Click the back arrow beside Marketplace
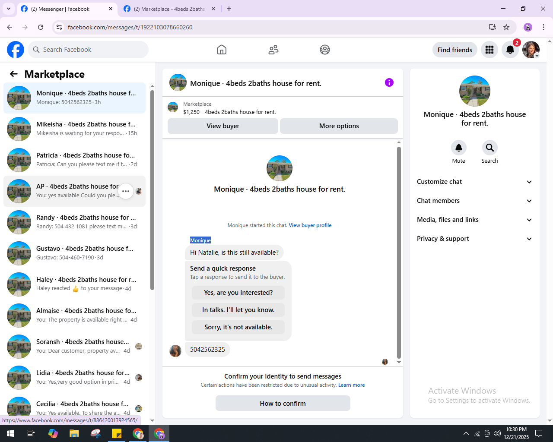 point(14,74)
